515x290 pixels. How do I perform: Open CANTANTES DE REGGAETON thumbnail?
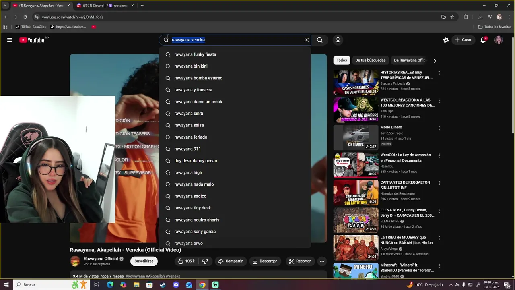356,193
